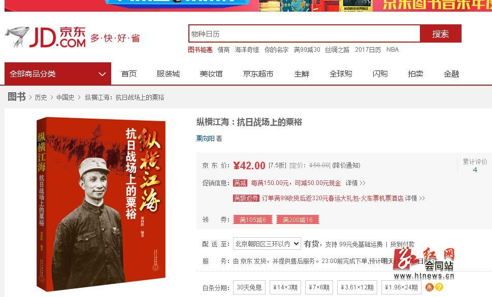Click the 满减 promotion tag
This screenshot has height=297, width=492.
240,183
